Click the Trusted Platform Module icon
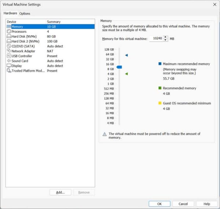The height and width of the screenshot is (209, 220). coord(9,71)
